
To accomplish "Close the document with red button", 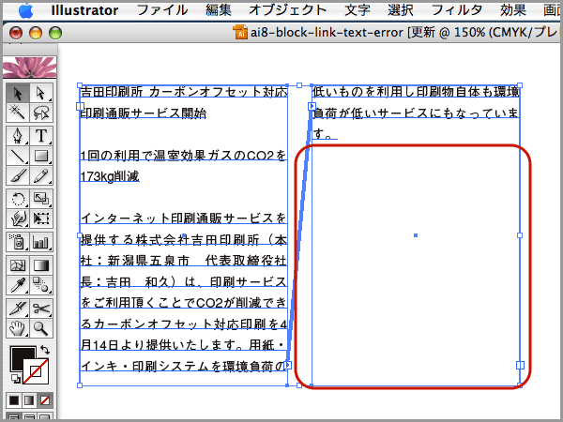I will pyautogui.click(x=16, y=33).
